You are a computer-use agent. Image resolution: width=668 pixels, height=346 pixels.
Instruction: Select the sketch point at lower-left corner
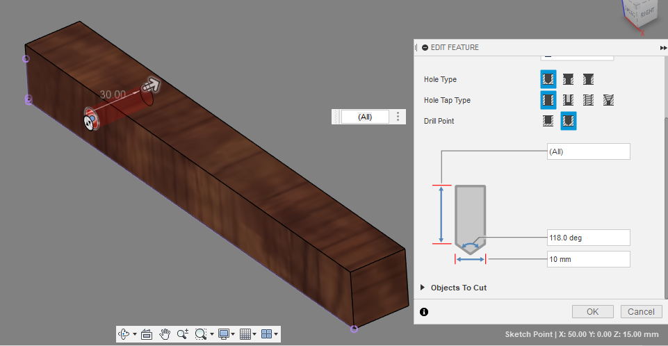coord(28,101)
